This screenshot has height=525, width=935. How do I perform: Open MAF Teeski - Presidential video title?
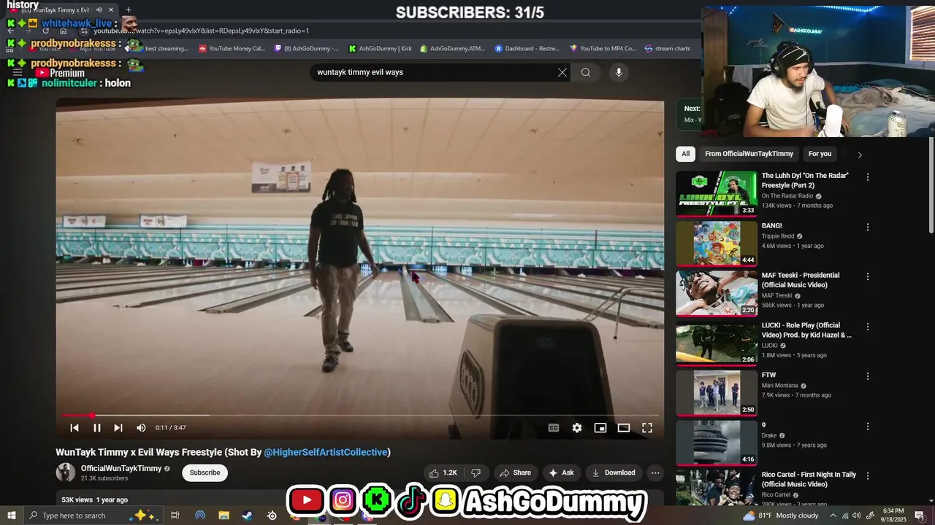coord(801,280)
